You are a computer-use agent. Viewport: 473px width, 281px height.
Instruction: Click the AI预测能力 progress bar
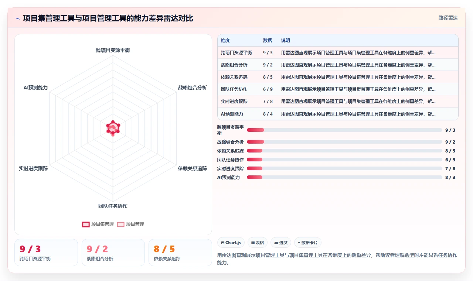click(344, 177)
